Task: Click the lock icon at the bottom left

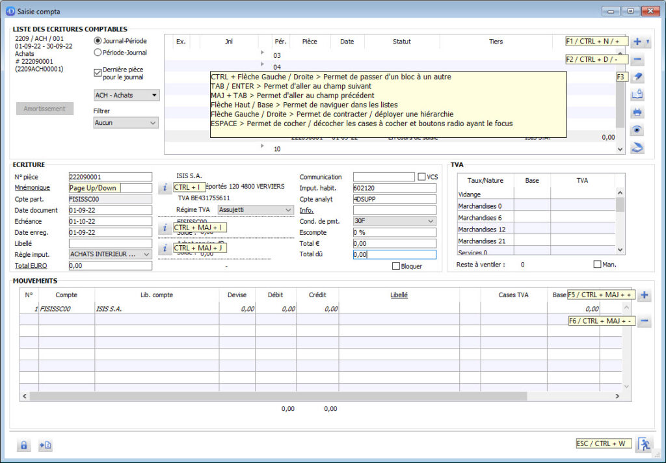Action: pos(23,445)
